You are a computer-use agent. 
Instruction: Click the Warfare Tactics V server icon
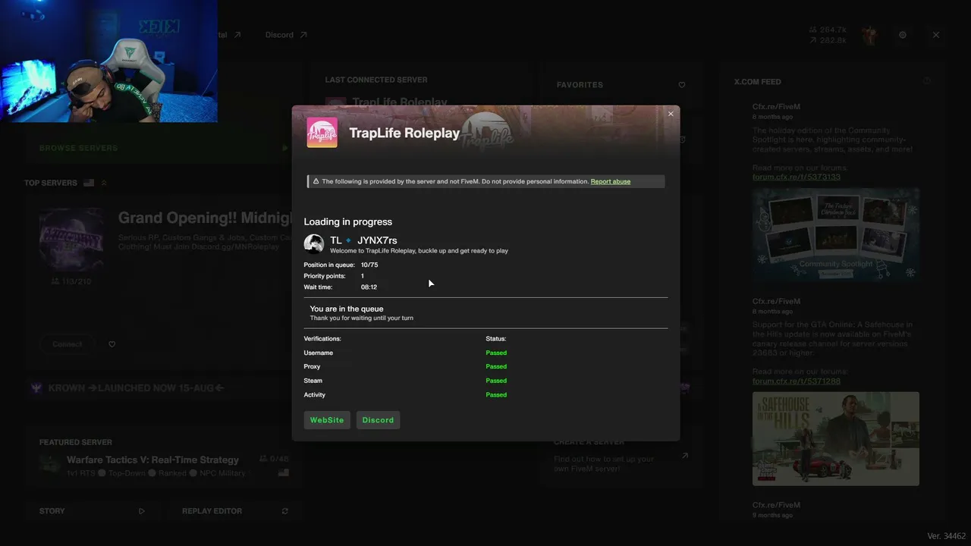50,465
